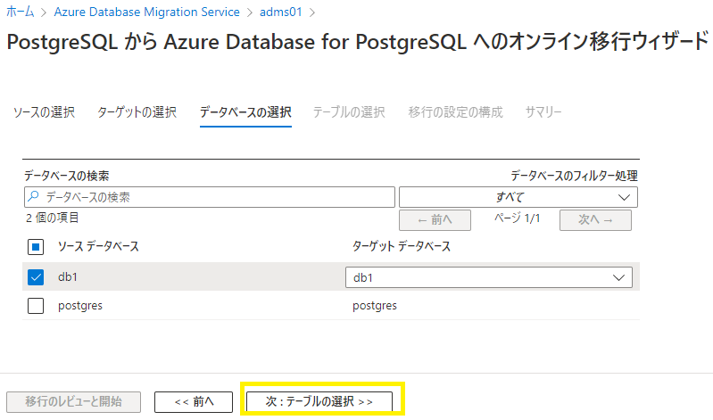713x420 pixels.
Task: Click the 2 個の項目 count text
Action: click(x=53, y=218)
